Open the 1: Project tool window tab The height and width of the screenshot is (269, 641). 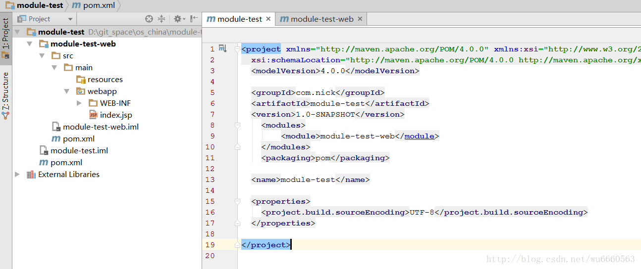tap(6, 39)
